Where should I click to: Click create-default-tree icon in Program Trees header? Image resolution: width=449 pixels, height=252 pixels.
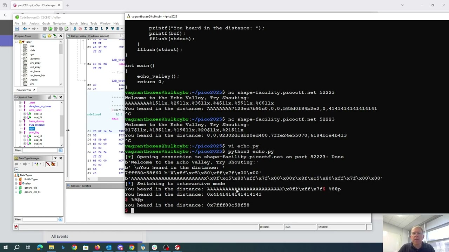[44, 36]
